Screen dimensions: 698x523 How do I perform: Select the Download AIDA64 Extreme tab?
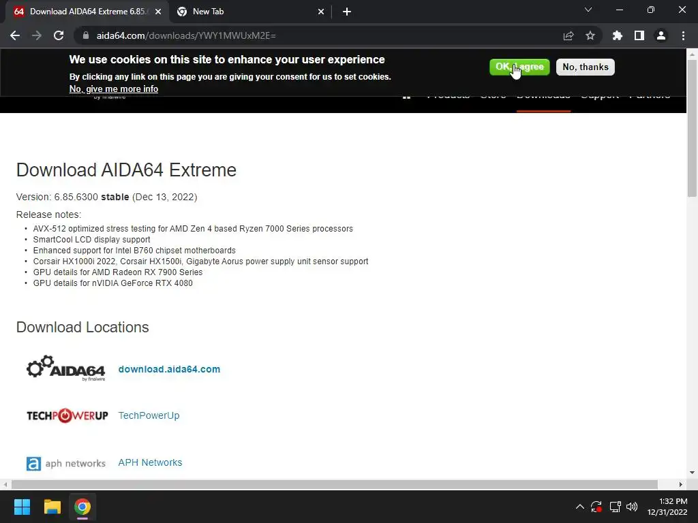pos(87,12)
